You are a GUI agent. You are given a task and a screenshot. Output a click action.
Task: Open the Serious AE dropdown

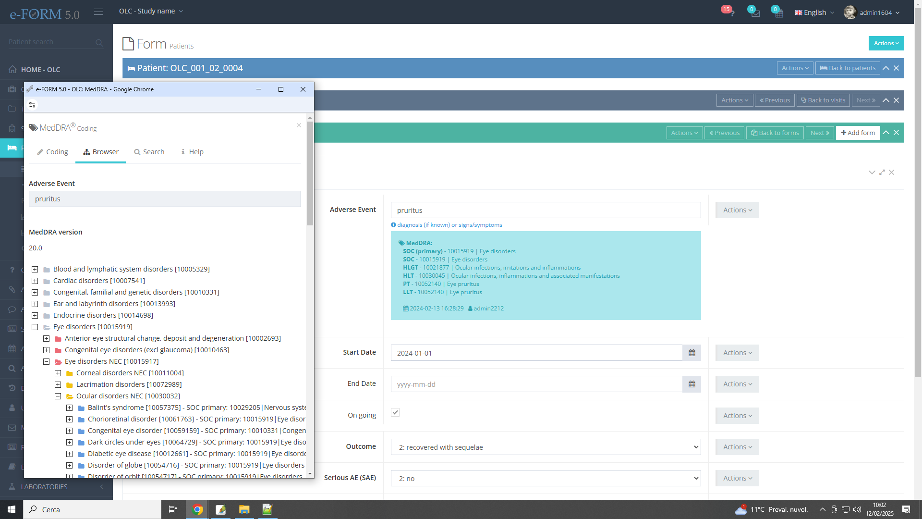(x=546, y=478)
